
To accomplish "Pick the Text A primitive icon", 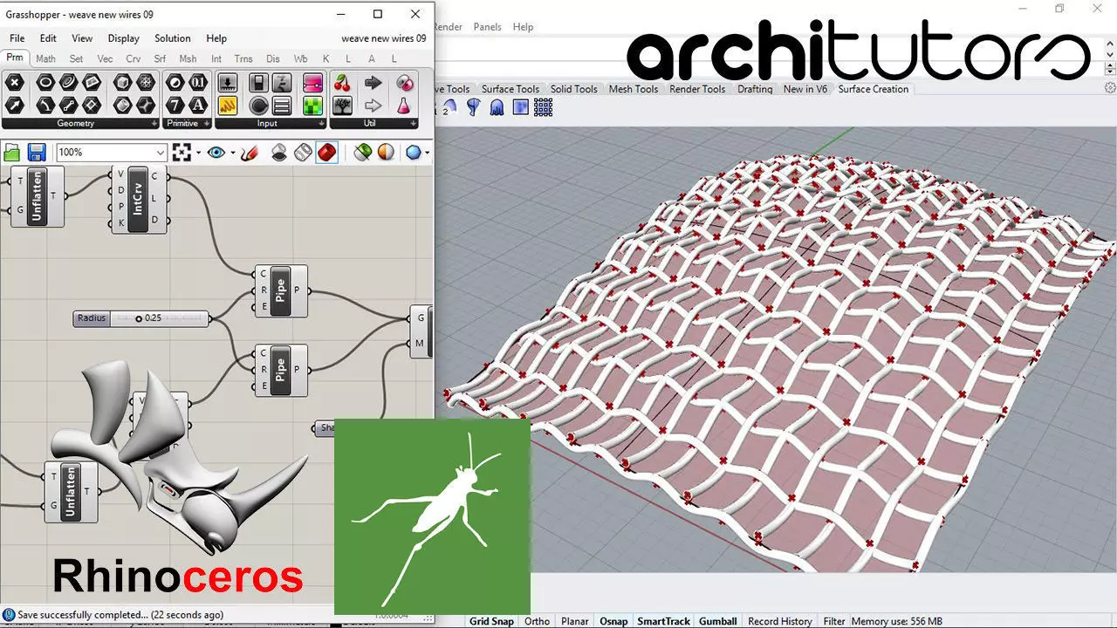I will (x=198, y=106).
